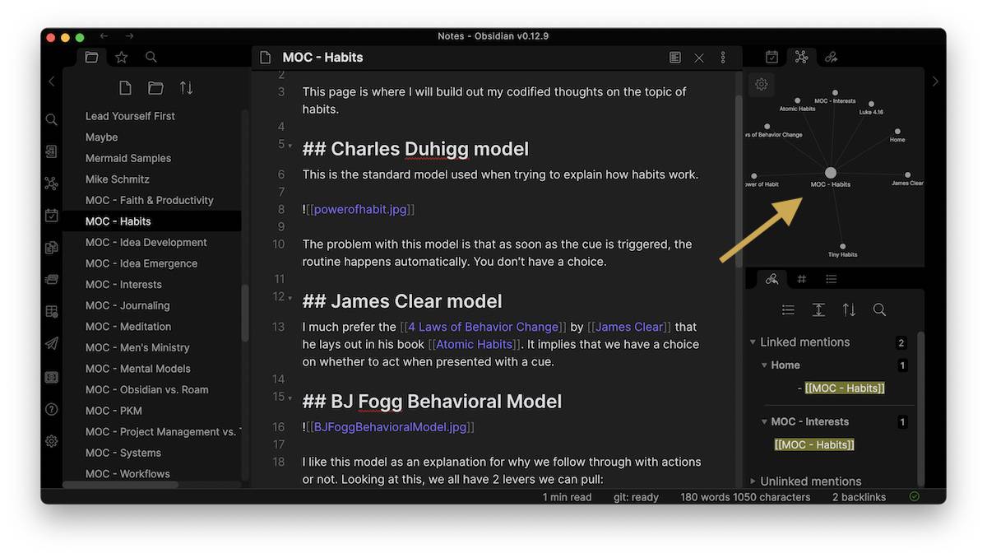Click the templates icon in ribbon
The width and height of the screenshot is (987, 558).
click(x=52, y=247)
